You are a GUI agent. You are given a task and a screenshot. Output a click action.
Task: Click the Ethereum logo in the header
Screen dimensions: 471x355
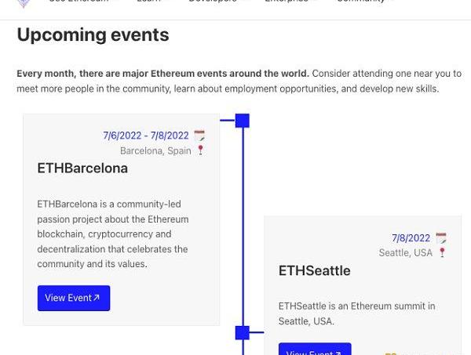click(x=24, y=3)
